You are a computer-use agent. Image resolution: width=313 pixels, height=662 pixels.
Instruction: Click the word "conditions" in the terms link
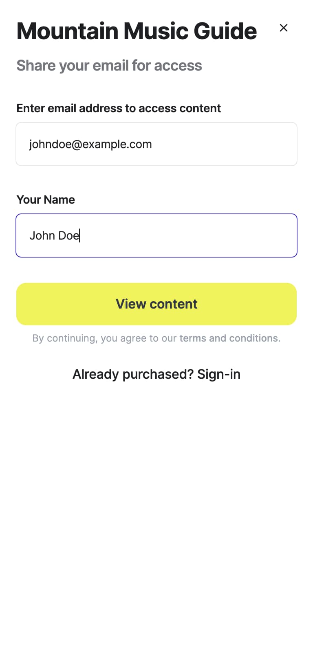coord(254,338)
